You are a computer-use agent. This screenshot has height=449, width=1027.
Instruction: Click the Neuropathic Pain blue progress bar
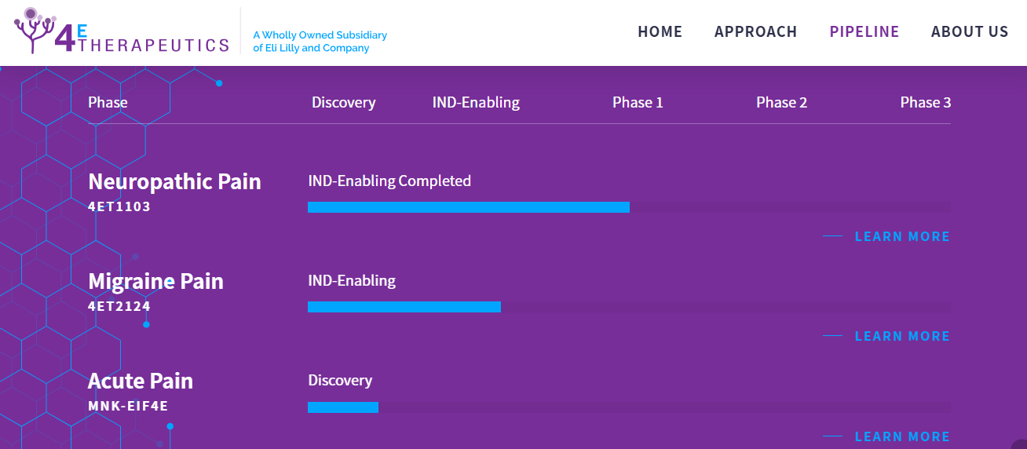click(469, 207)
